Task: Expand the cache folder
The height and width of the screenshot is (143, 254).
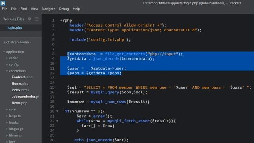Action: click(x=7, y=58)
